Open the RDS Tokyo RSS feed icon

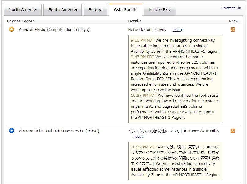[x=233, y=131]
